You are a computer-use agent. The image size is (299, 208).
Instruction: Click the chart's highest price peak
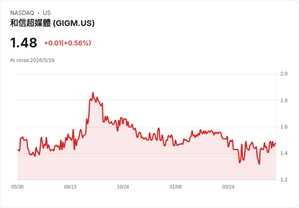pyautogui.click(x=93, y=93)
